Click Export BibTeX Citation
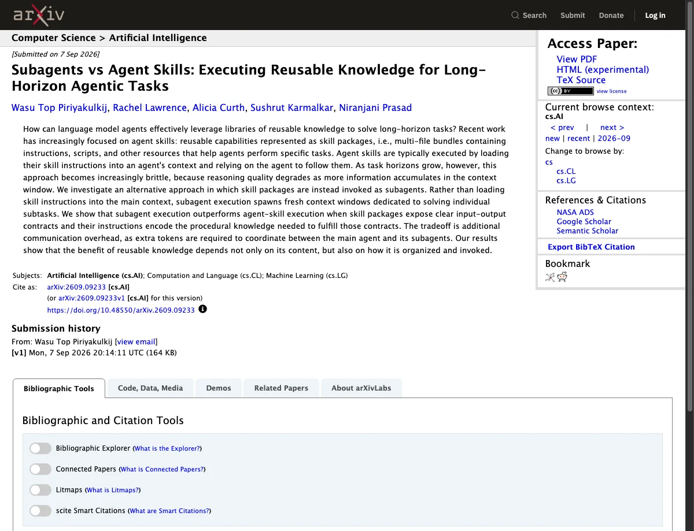The height and width of the screenshot is (531, 694). click(x=591, y=247)
